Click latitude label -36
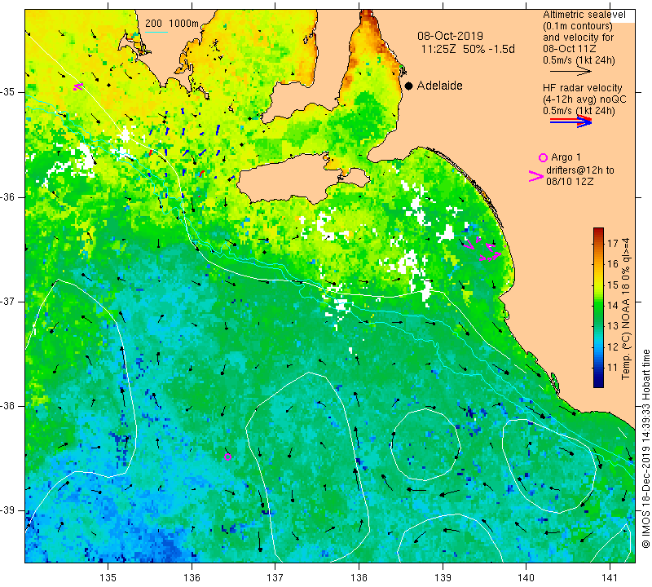 [8, 196]
